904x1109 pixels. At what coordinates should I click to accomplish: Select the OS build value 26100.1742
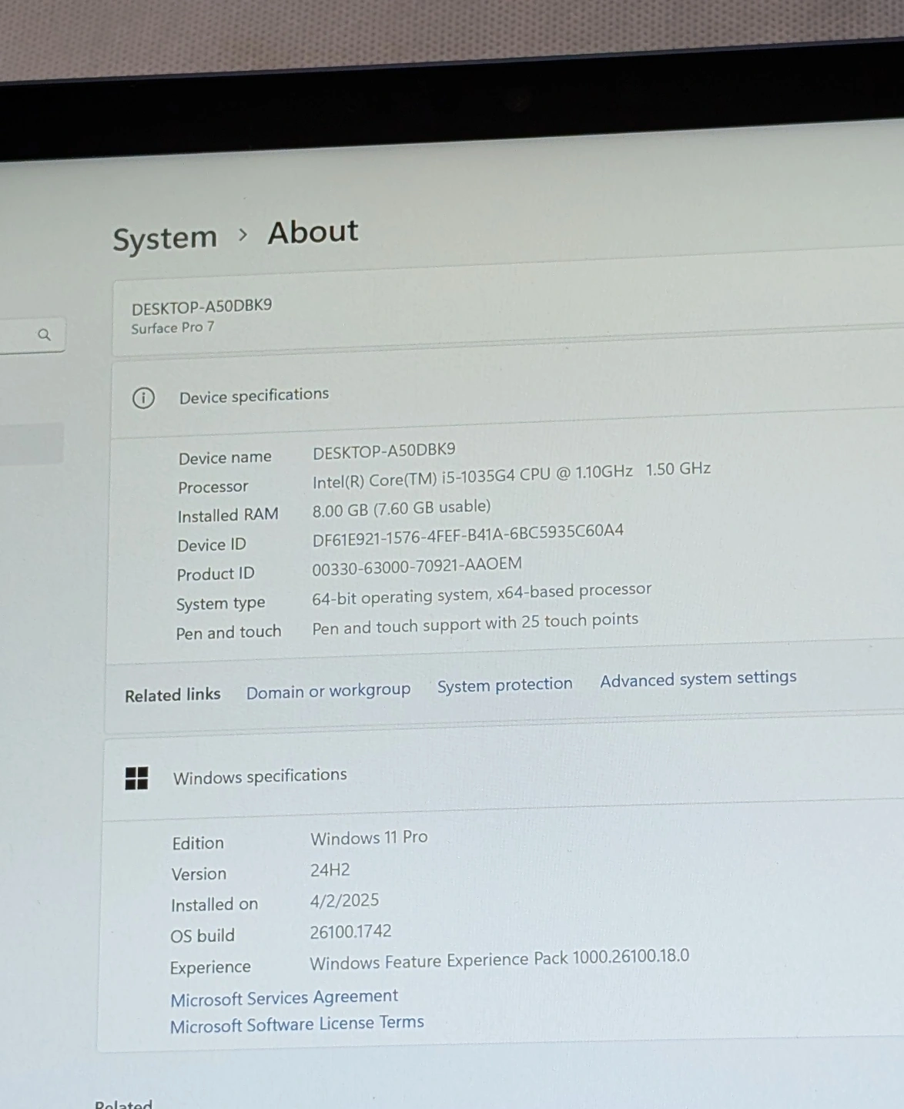pyautogui.click(x=350, y=932)
